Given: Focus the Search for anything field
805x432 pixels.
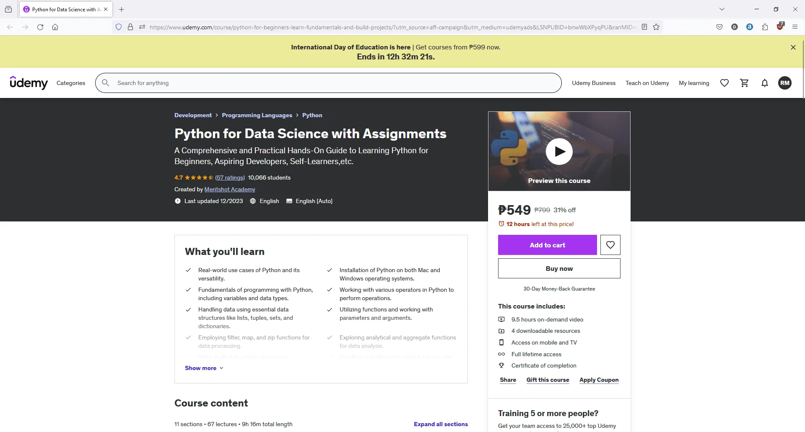Looking at the screenshot, I should (x=328, y=83).
